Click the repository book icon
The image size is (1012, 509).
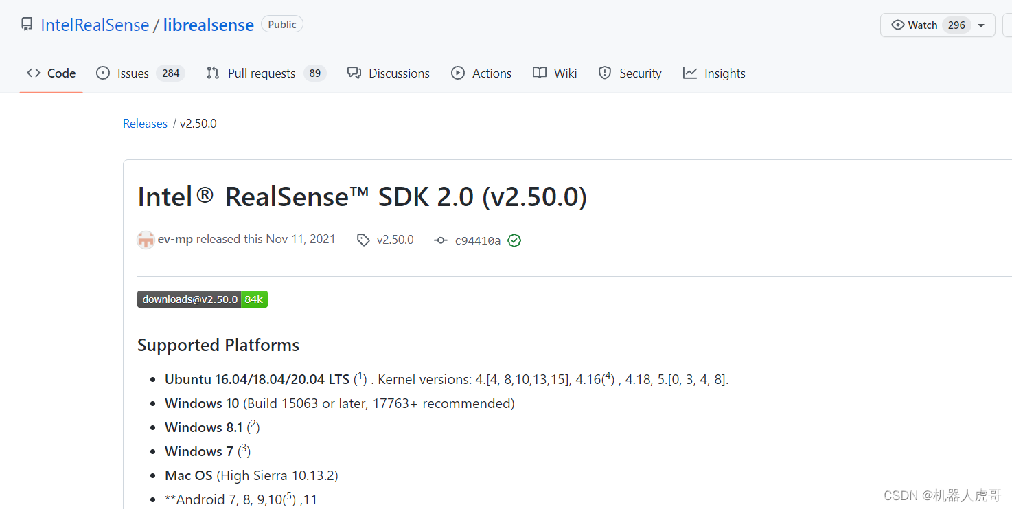pos(27,25)
